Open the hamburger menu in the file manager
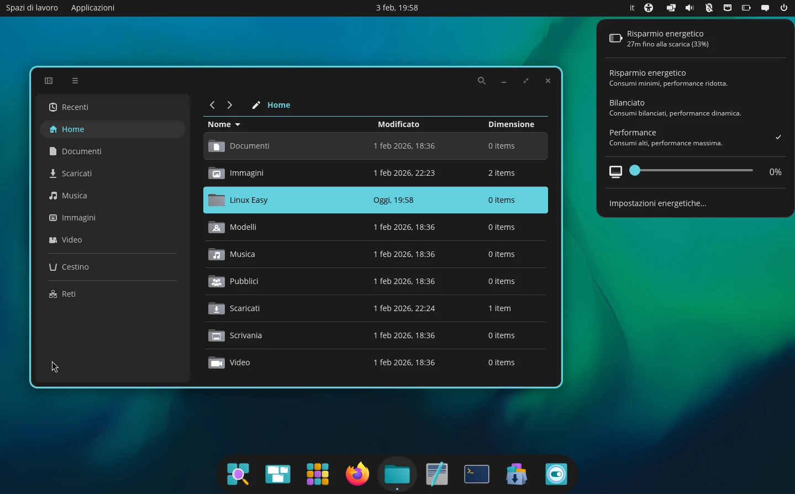Screen dimensions: 795x494 pos(75,81)
